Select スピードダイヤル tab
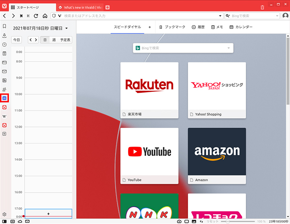The image size is (290, 224). [127, 27]
